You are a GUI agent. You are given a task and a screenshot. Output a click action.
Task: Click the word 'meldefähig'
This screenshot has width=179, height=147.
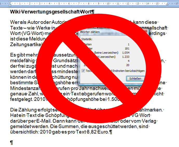pos(22,61)
